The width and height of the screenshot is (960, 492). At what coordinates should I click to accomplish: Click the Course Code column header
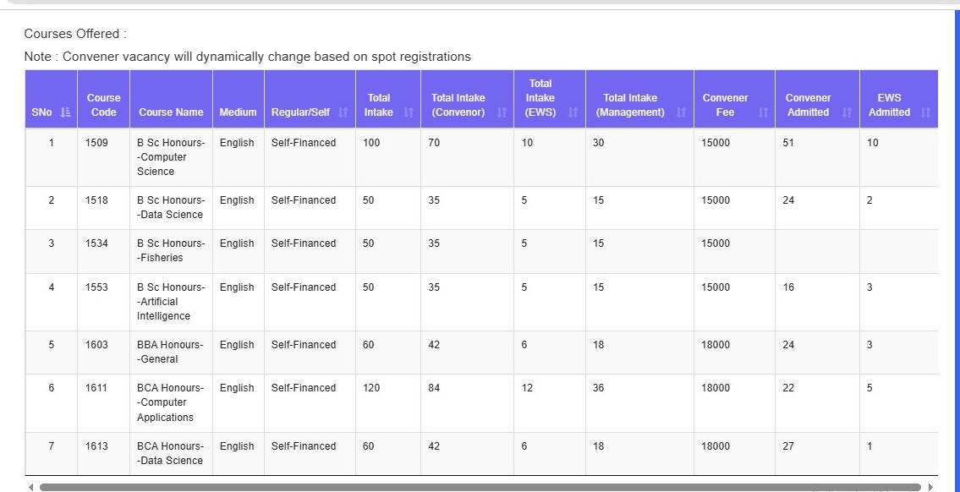pos(103,105)
